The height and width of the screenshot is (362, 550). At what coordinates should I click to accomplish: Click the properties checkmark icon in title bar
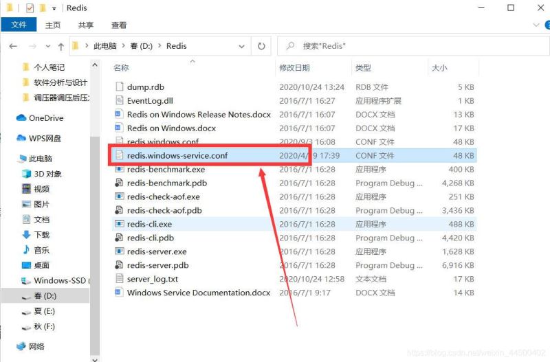pos(30,8)
